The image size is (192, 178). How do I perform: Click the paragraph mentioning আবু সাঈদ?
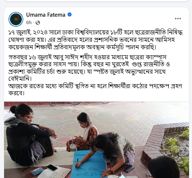pos(89,68)
